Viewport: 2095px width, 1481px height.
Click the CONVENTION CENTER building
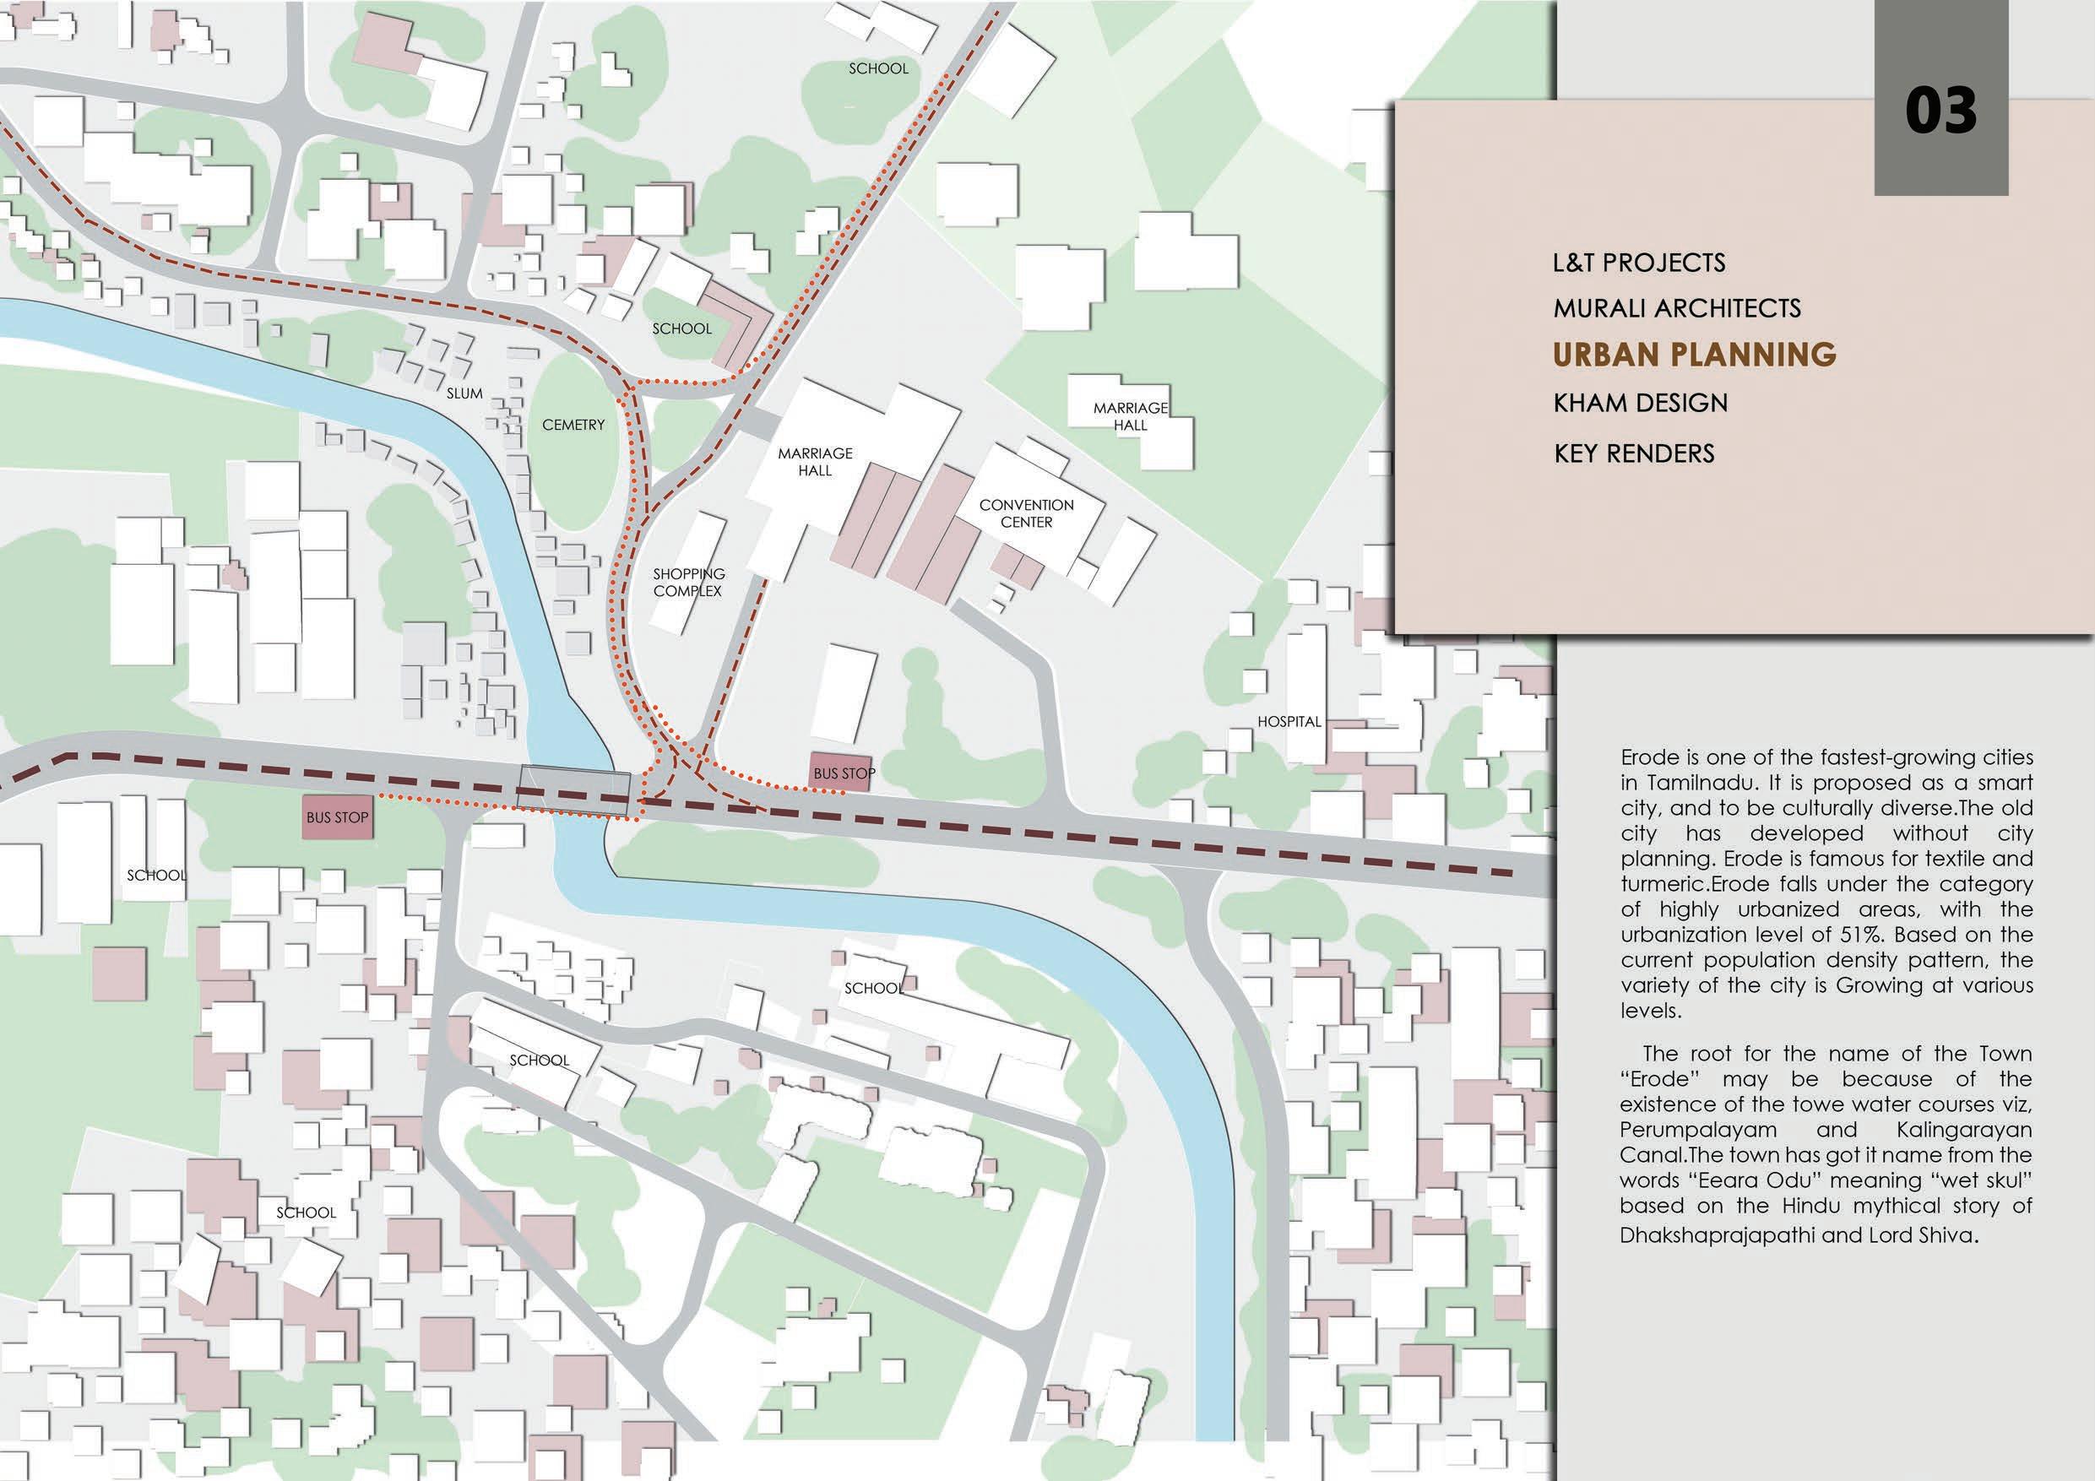[1027, 513]
